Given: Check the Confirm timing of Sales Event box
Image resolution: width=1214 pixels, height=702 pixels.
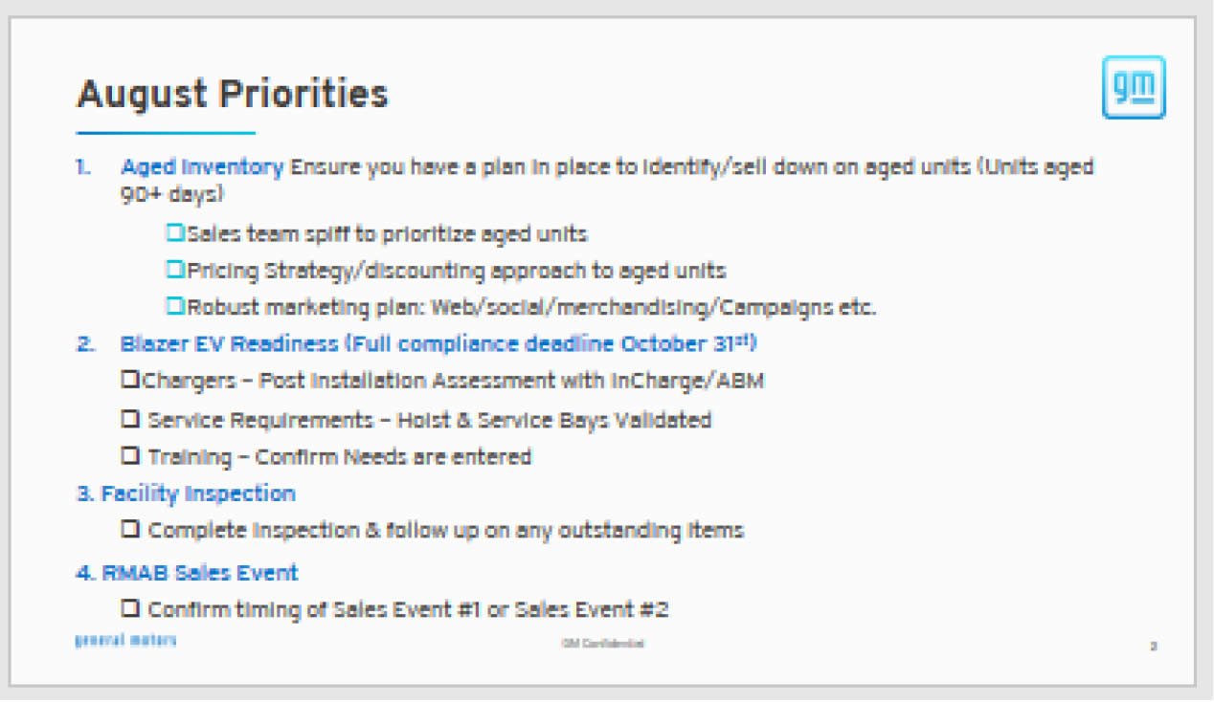Looking at the screenshot, I should coord(130,608).
